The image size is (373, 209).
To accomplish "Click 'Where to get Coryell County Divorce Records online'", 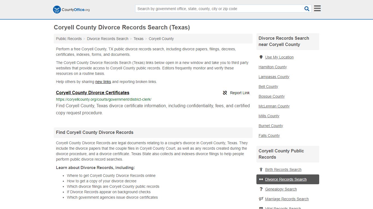I will click(x=111, y=176).
